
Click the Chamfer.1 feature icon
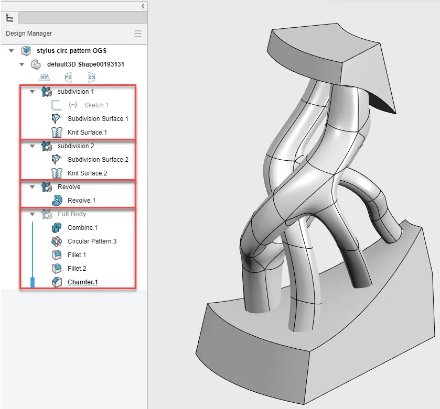click(x=57, y=282)
